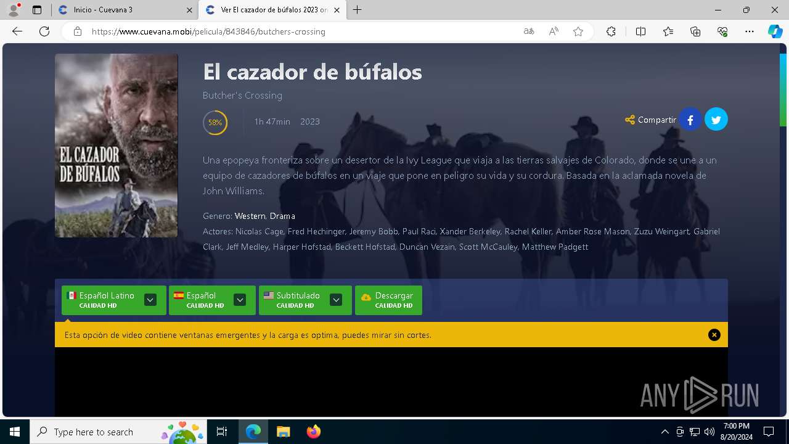Open Edge Settings and more menu
This screenshot has height=444, width=789.
[x=750, y=31]
